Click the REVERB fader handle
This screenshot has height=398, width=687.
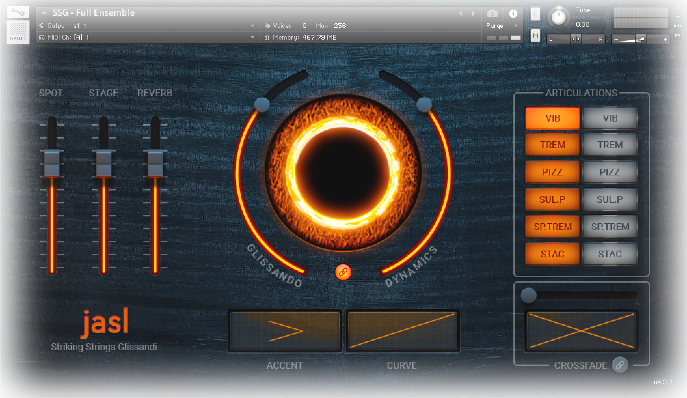click(x=155, y=164)
